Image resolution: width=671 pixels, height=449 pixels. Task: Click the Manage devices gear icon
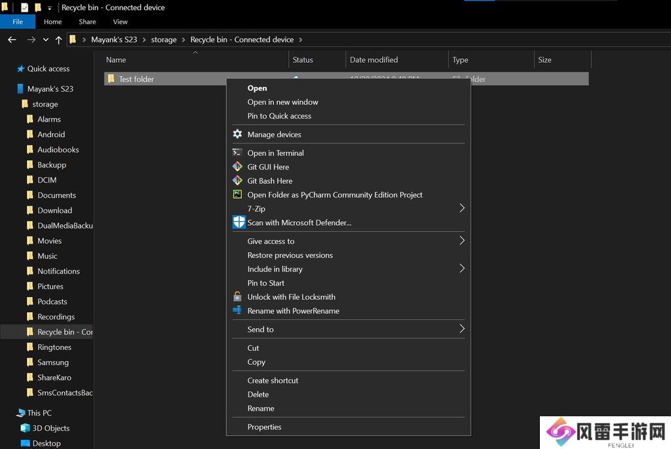pos(237,134)
